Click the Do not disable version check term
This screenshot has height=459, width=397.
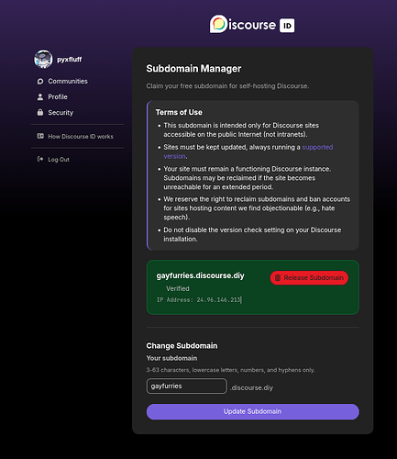(252, 234)
